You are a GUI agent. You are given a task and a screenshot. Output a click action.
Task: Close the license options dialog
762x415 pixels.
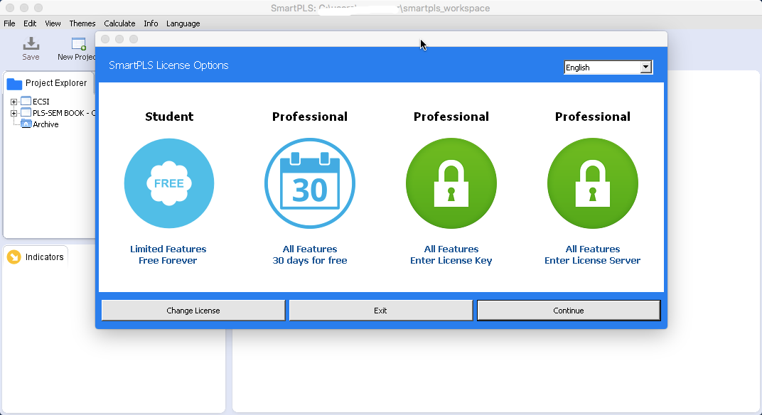click(105, 39)
